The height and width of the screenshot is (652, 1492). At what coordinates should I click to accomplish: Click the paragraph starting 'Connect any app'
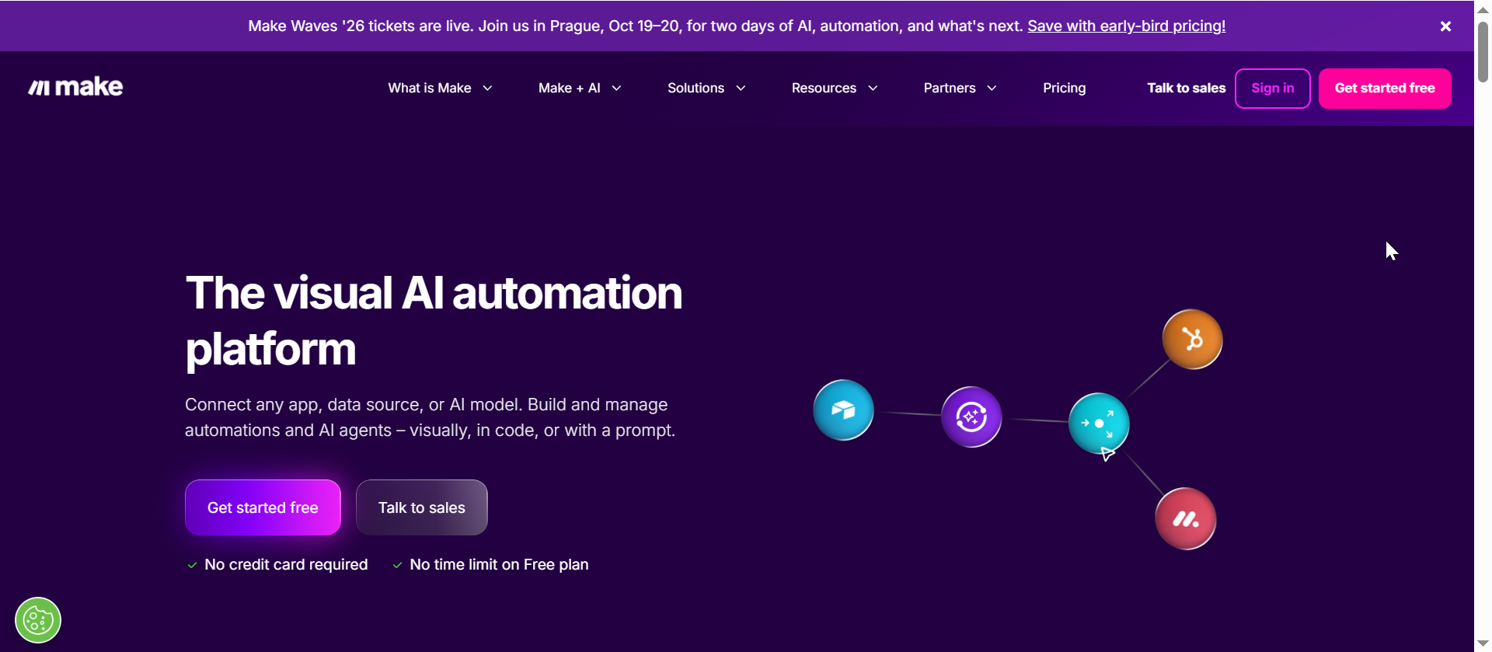pyautogui.click(x=430, y=417)
